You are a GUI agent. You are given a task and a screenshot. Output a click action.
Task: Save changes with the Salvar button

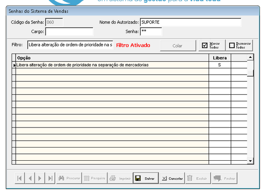coord(146,179)
